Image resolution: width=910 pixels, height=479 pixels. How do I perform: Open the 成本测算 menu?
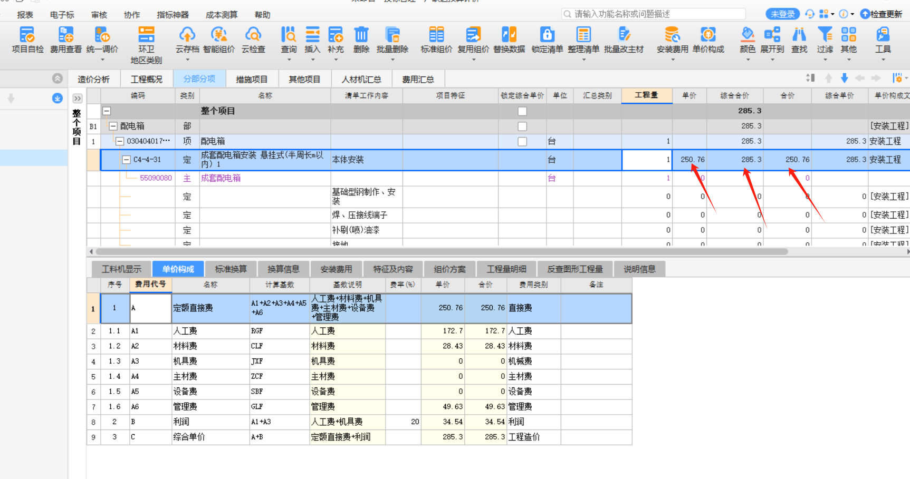coord(222,15)
